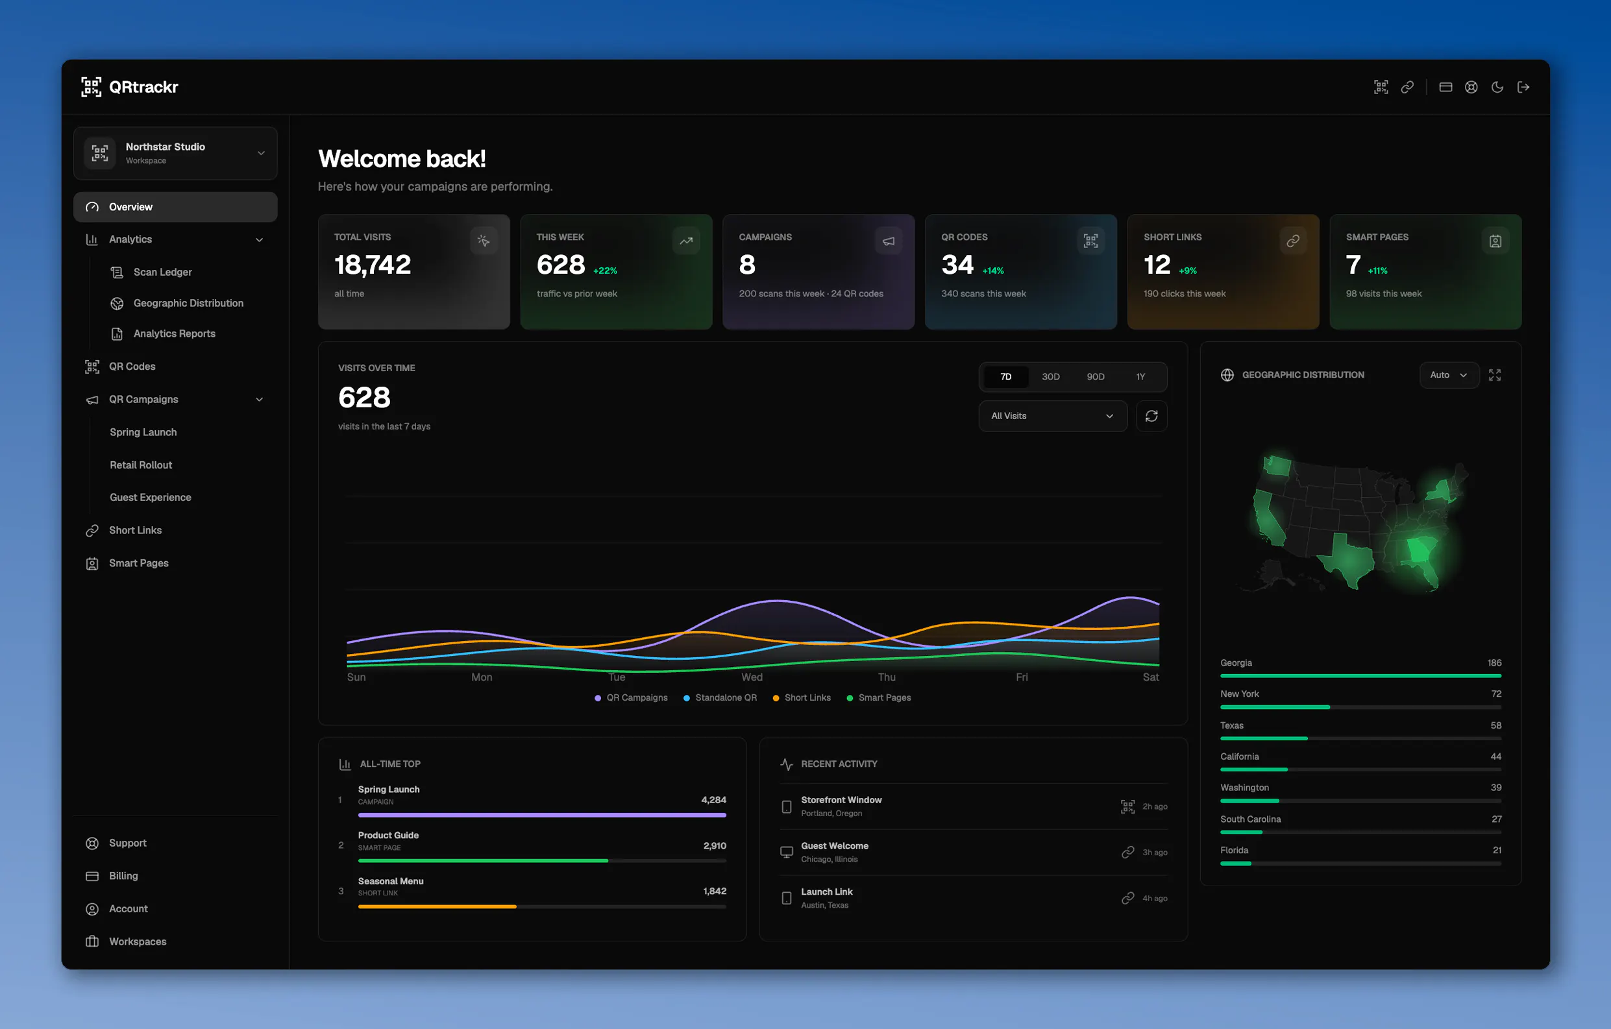The height and width of the screenshot is (1029, 1611).
Task: Toggle Standalone QR series in chart legend
Action: pos(720,698)
